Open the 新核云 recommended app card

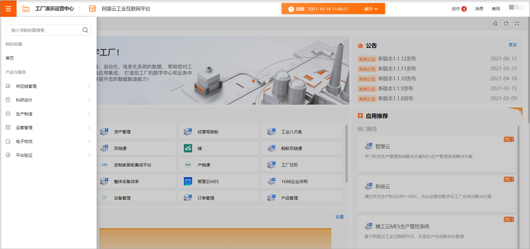click(x=436, y=194)
